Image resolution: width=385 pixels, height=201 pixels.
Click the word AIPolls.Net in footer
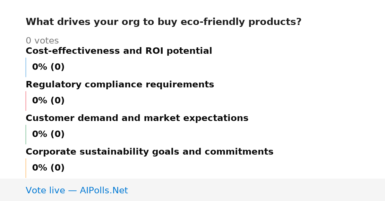pyautogui.click(x=104, y=190)
